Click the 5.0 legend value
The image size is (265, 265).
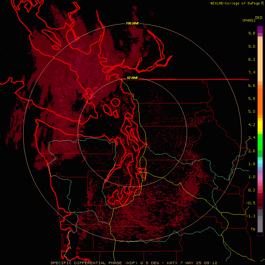click(x=252, y=112)
